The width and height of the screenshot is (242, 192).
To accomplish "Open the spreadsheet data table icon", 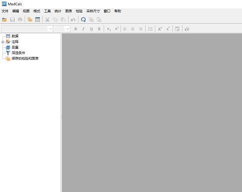I will click(38, 20).
